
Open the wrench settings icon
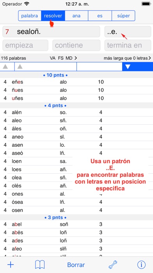pyautogui.click(x=113, y=265)
